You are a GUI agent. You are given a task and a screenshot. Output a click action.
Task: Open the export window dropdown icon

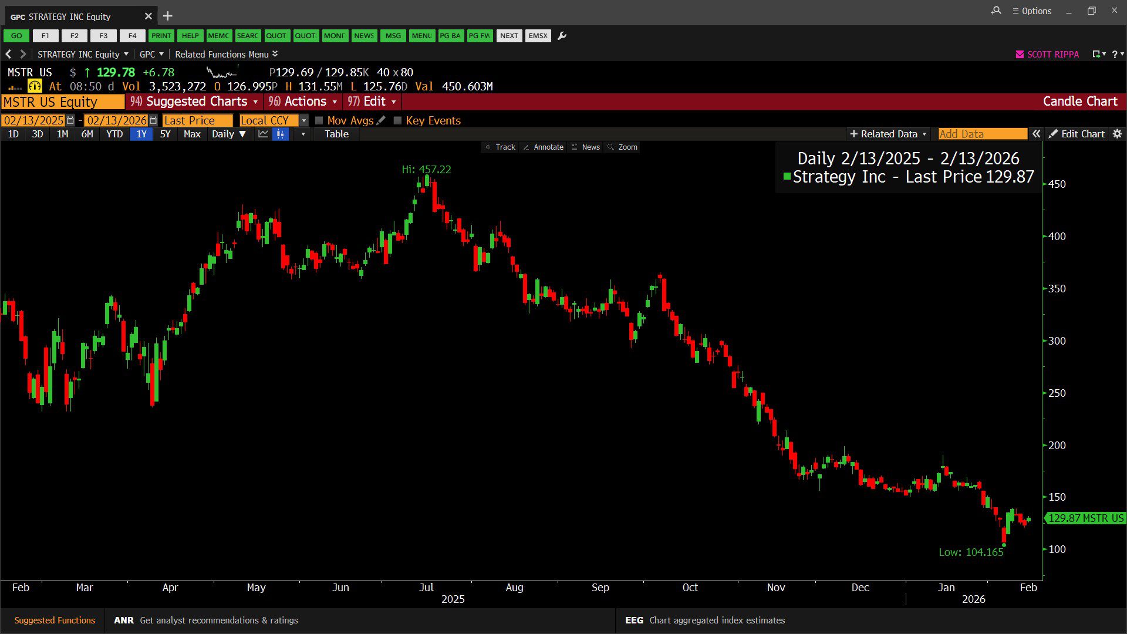(1098, 54)
